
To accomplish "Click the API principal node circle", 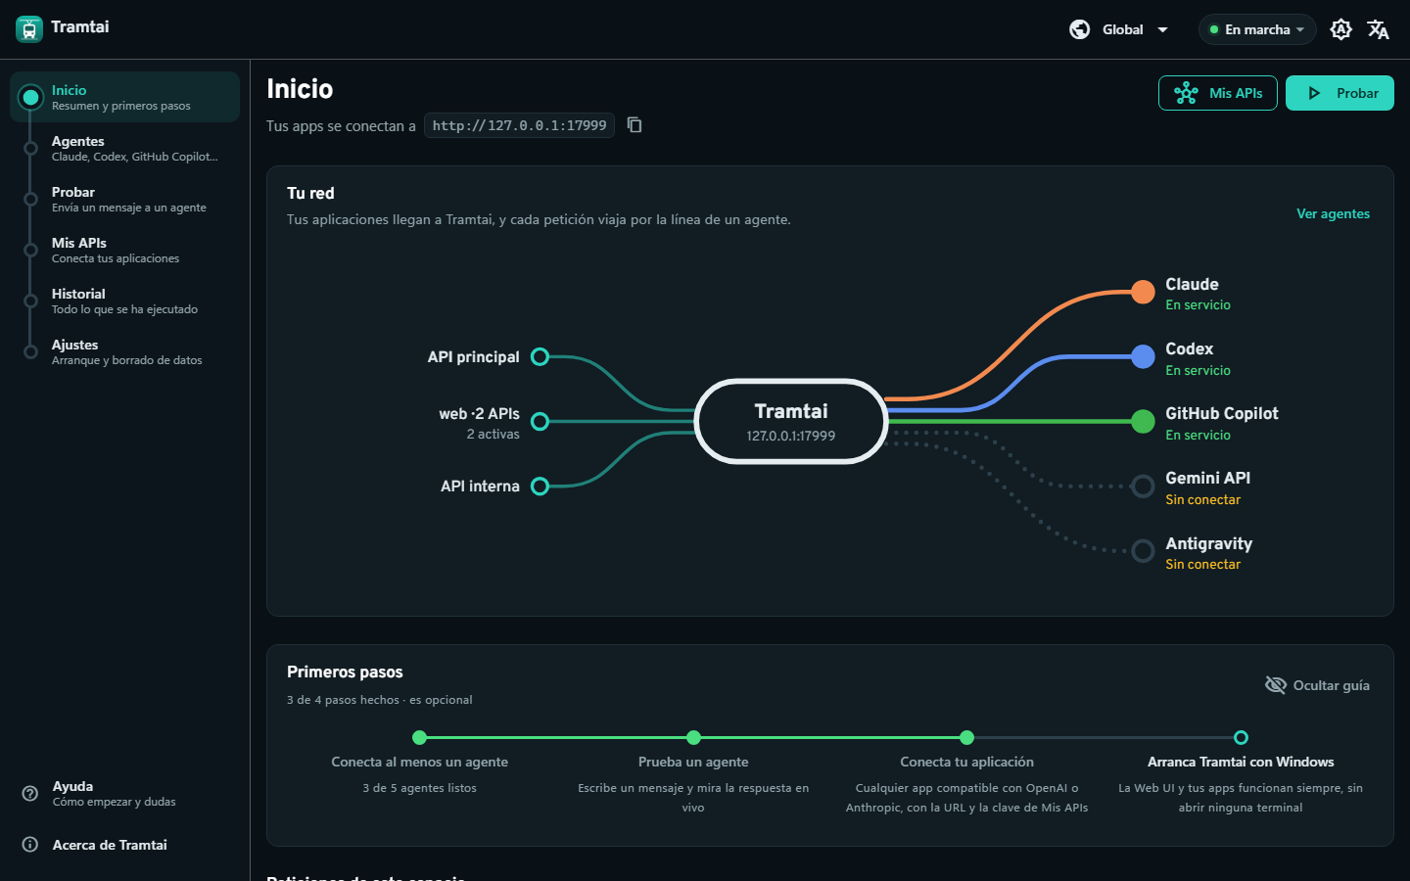I will point(540,356).
